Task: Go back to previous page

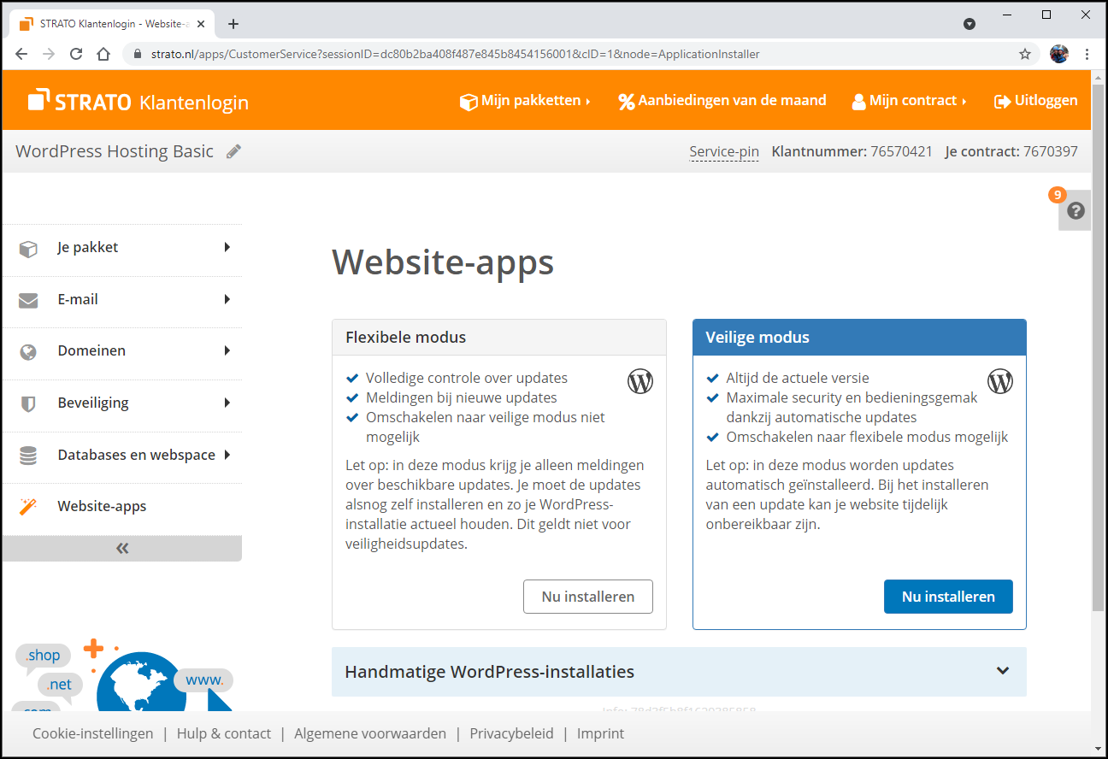Action: [x=21, y=54]
